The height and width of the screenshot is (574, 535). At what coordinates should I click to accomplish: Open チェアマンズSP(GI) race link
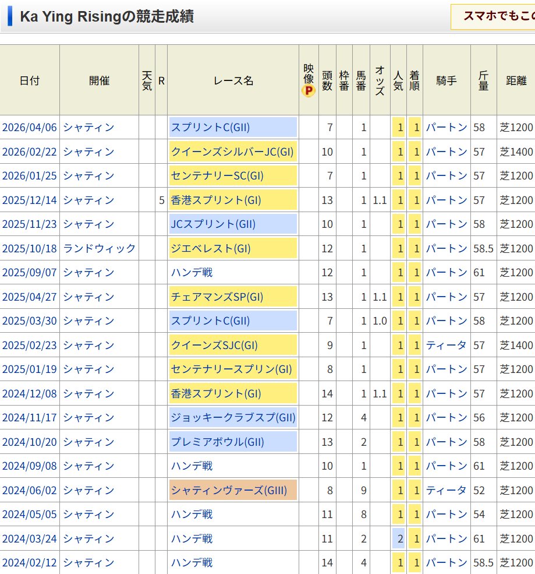[x=217, y=297]
